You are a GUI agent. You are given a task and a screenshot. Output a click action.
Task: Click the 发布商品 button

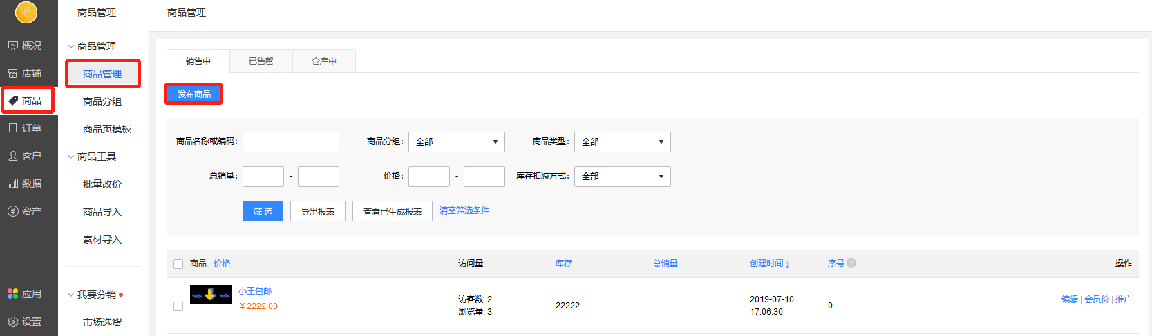point(193,94)
